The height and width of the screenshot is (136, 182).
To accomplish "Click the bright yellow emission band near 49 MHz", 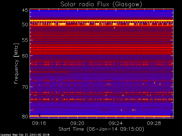I will point(102,21).
